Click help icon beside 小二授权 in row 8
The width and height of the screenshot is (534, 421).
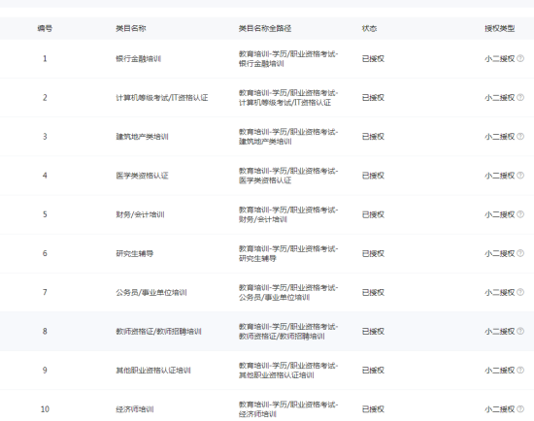click(x=520, y=331)
